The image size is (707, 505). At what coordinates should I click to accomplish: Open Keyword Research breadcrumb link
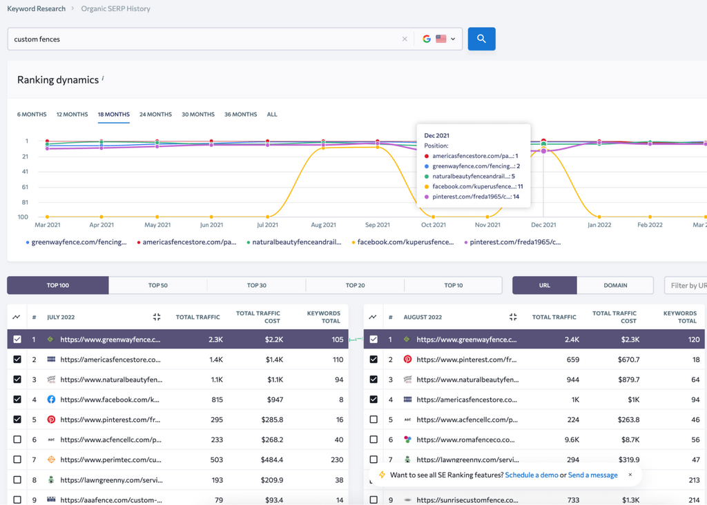pos(37,9)
